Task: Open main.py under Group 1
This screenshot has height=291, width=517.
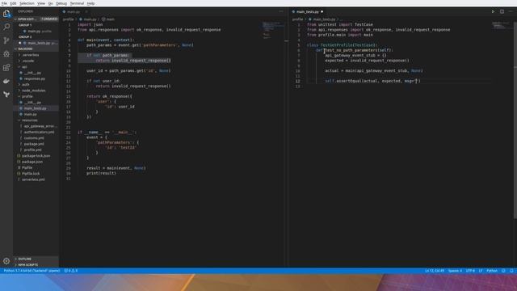Action: point(36,31)
